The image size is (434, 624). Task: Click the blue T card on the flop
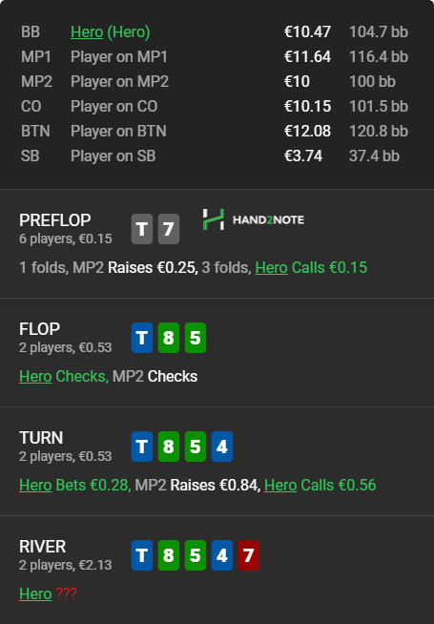pos(142,338)
